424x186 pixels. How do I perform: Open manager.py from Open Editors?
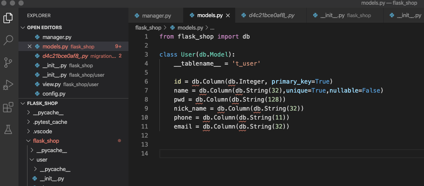pos(73,37)
